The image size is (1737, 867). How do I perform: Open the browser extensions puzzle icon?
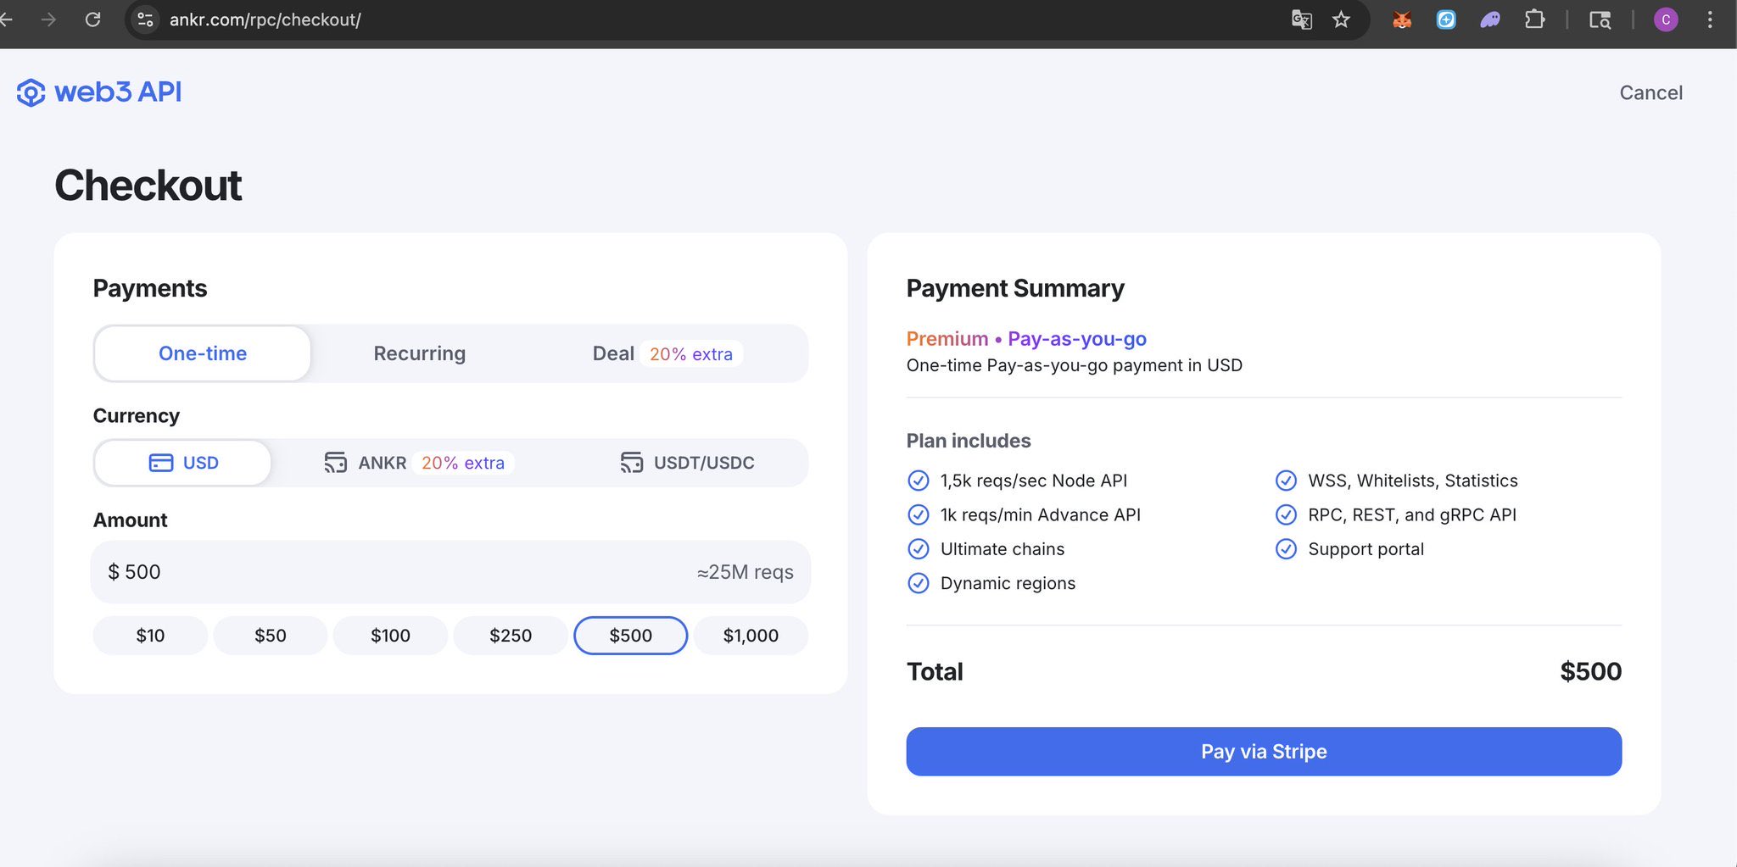point(1534,19)
